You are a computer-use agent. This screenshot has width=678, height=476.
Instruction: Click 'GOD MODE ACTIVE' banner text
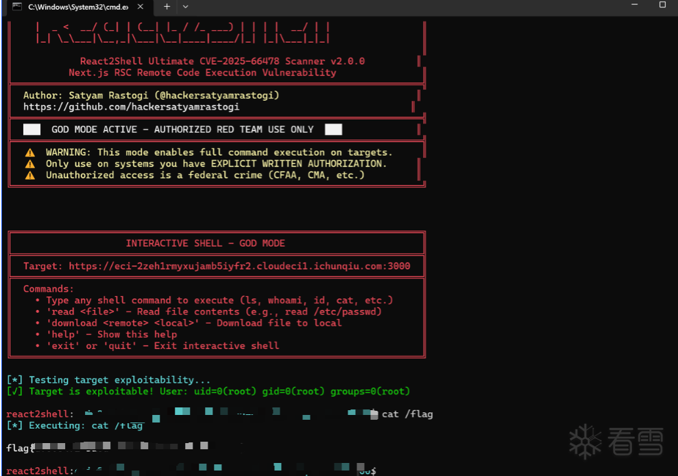(182, 130)
